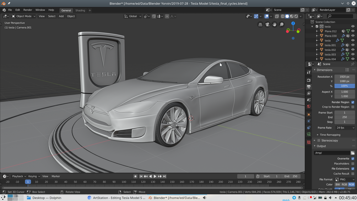This screenshot has height=201, width=357.
Task: Switch to the Shading workspace tab
Action: coord(80,10)
